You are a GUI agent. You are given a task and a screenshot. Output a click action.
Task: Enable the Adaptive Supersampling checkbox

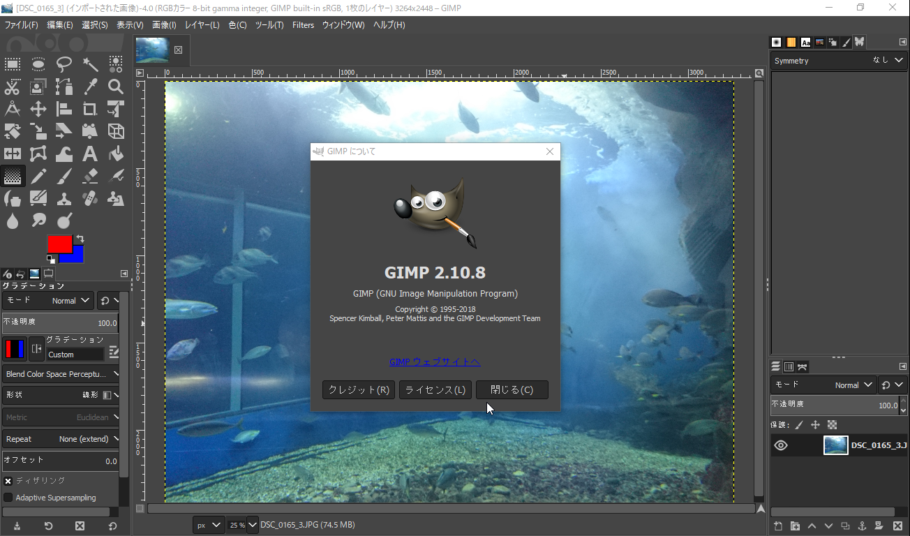point(8,497)
